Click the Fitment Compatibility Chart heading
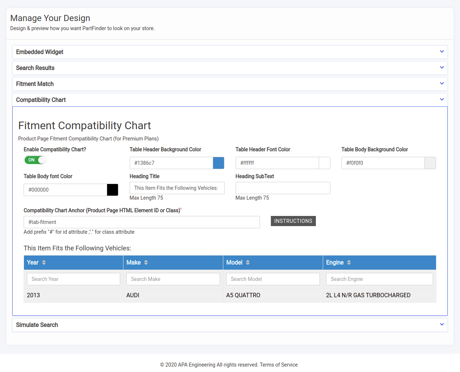This screenshot has height=372, width=460. pyautogui.click(x=85, y=126)
